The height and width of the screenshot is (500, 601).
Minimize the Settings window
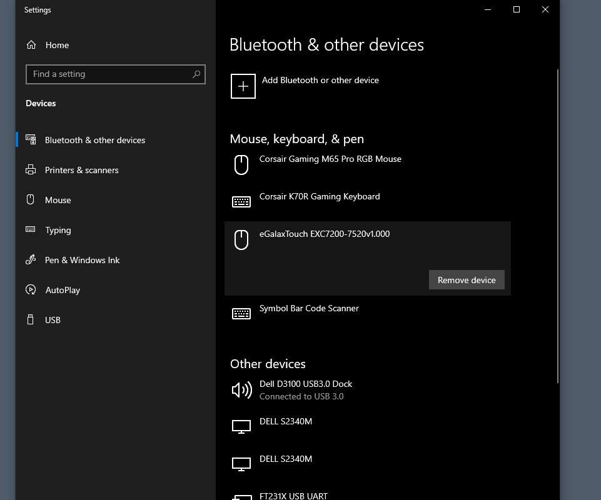(x=488, y=9)
